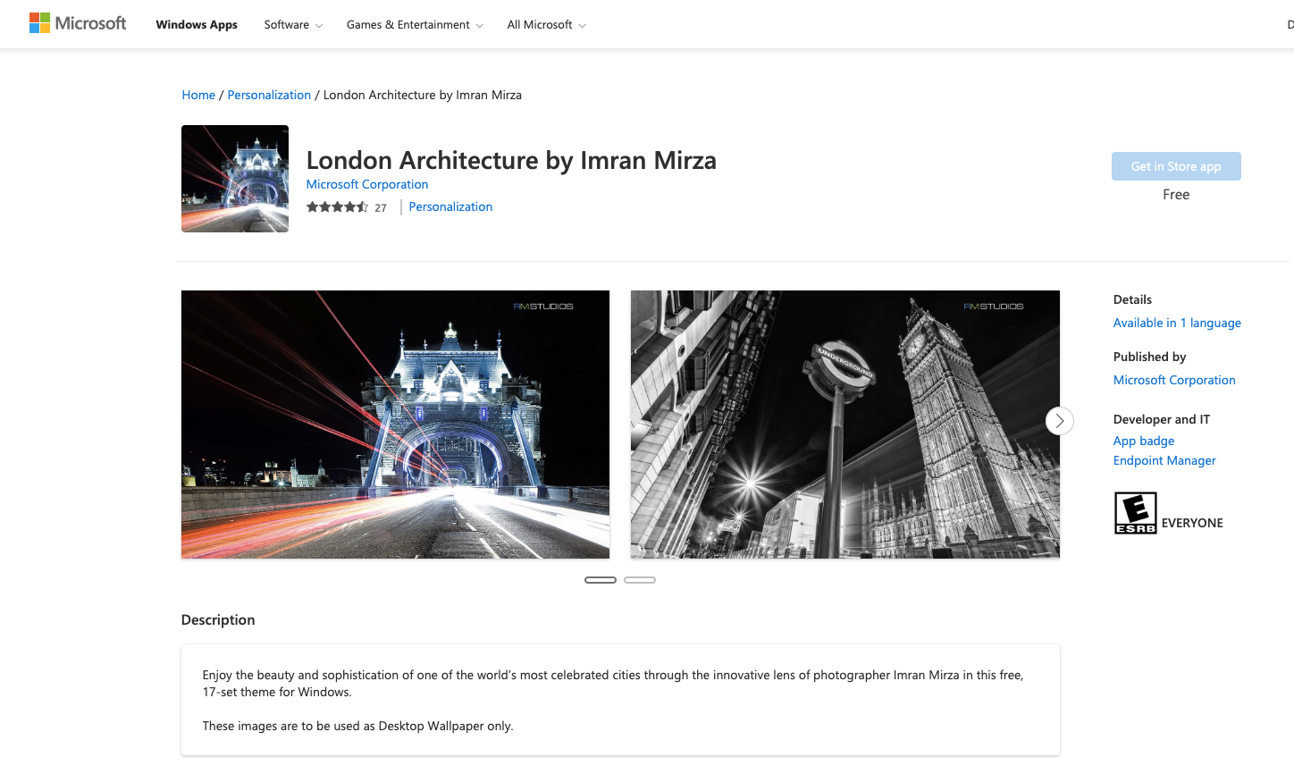
Task: Expand the Games & Entertainment menu
Action: click(415, 25)
